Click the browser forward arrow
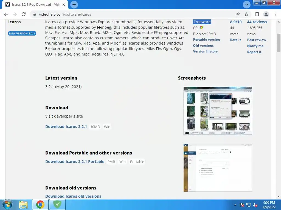 click(x=15, y=14)
